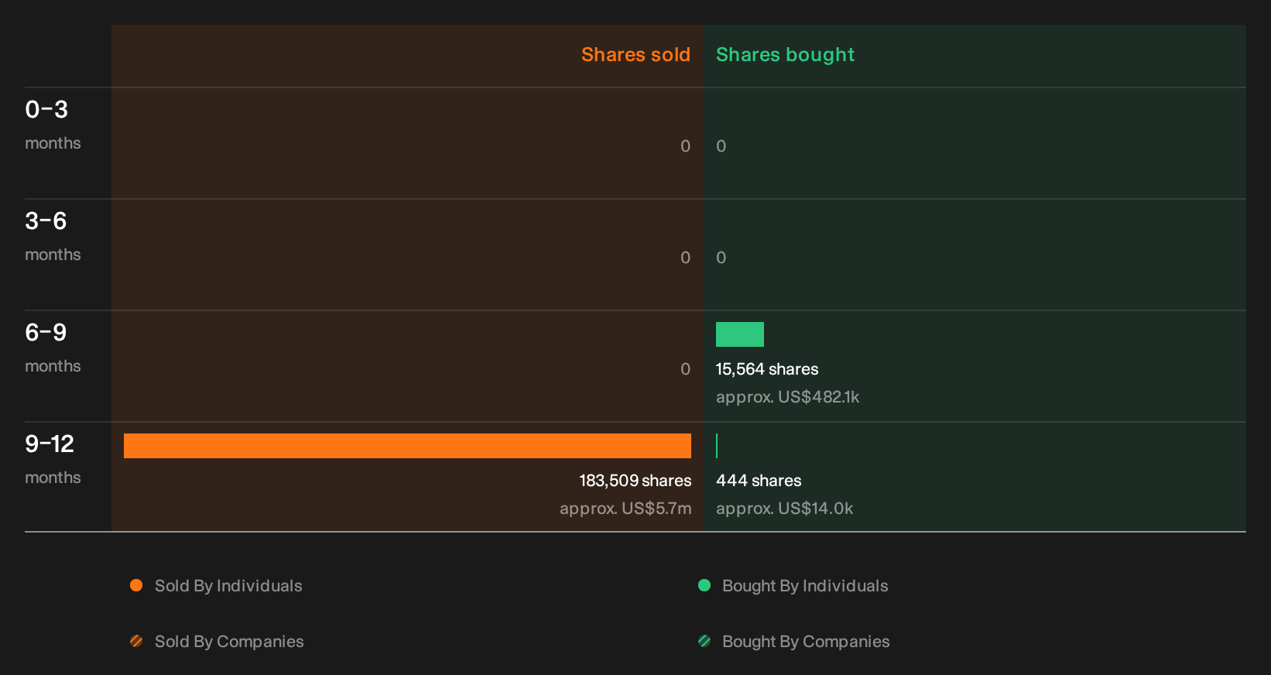Click the sold 0 in 3-6 months row
The width and height of the screenshot is (1271, 675).
(685, 258)
